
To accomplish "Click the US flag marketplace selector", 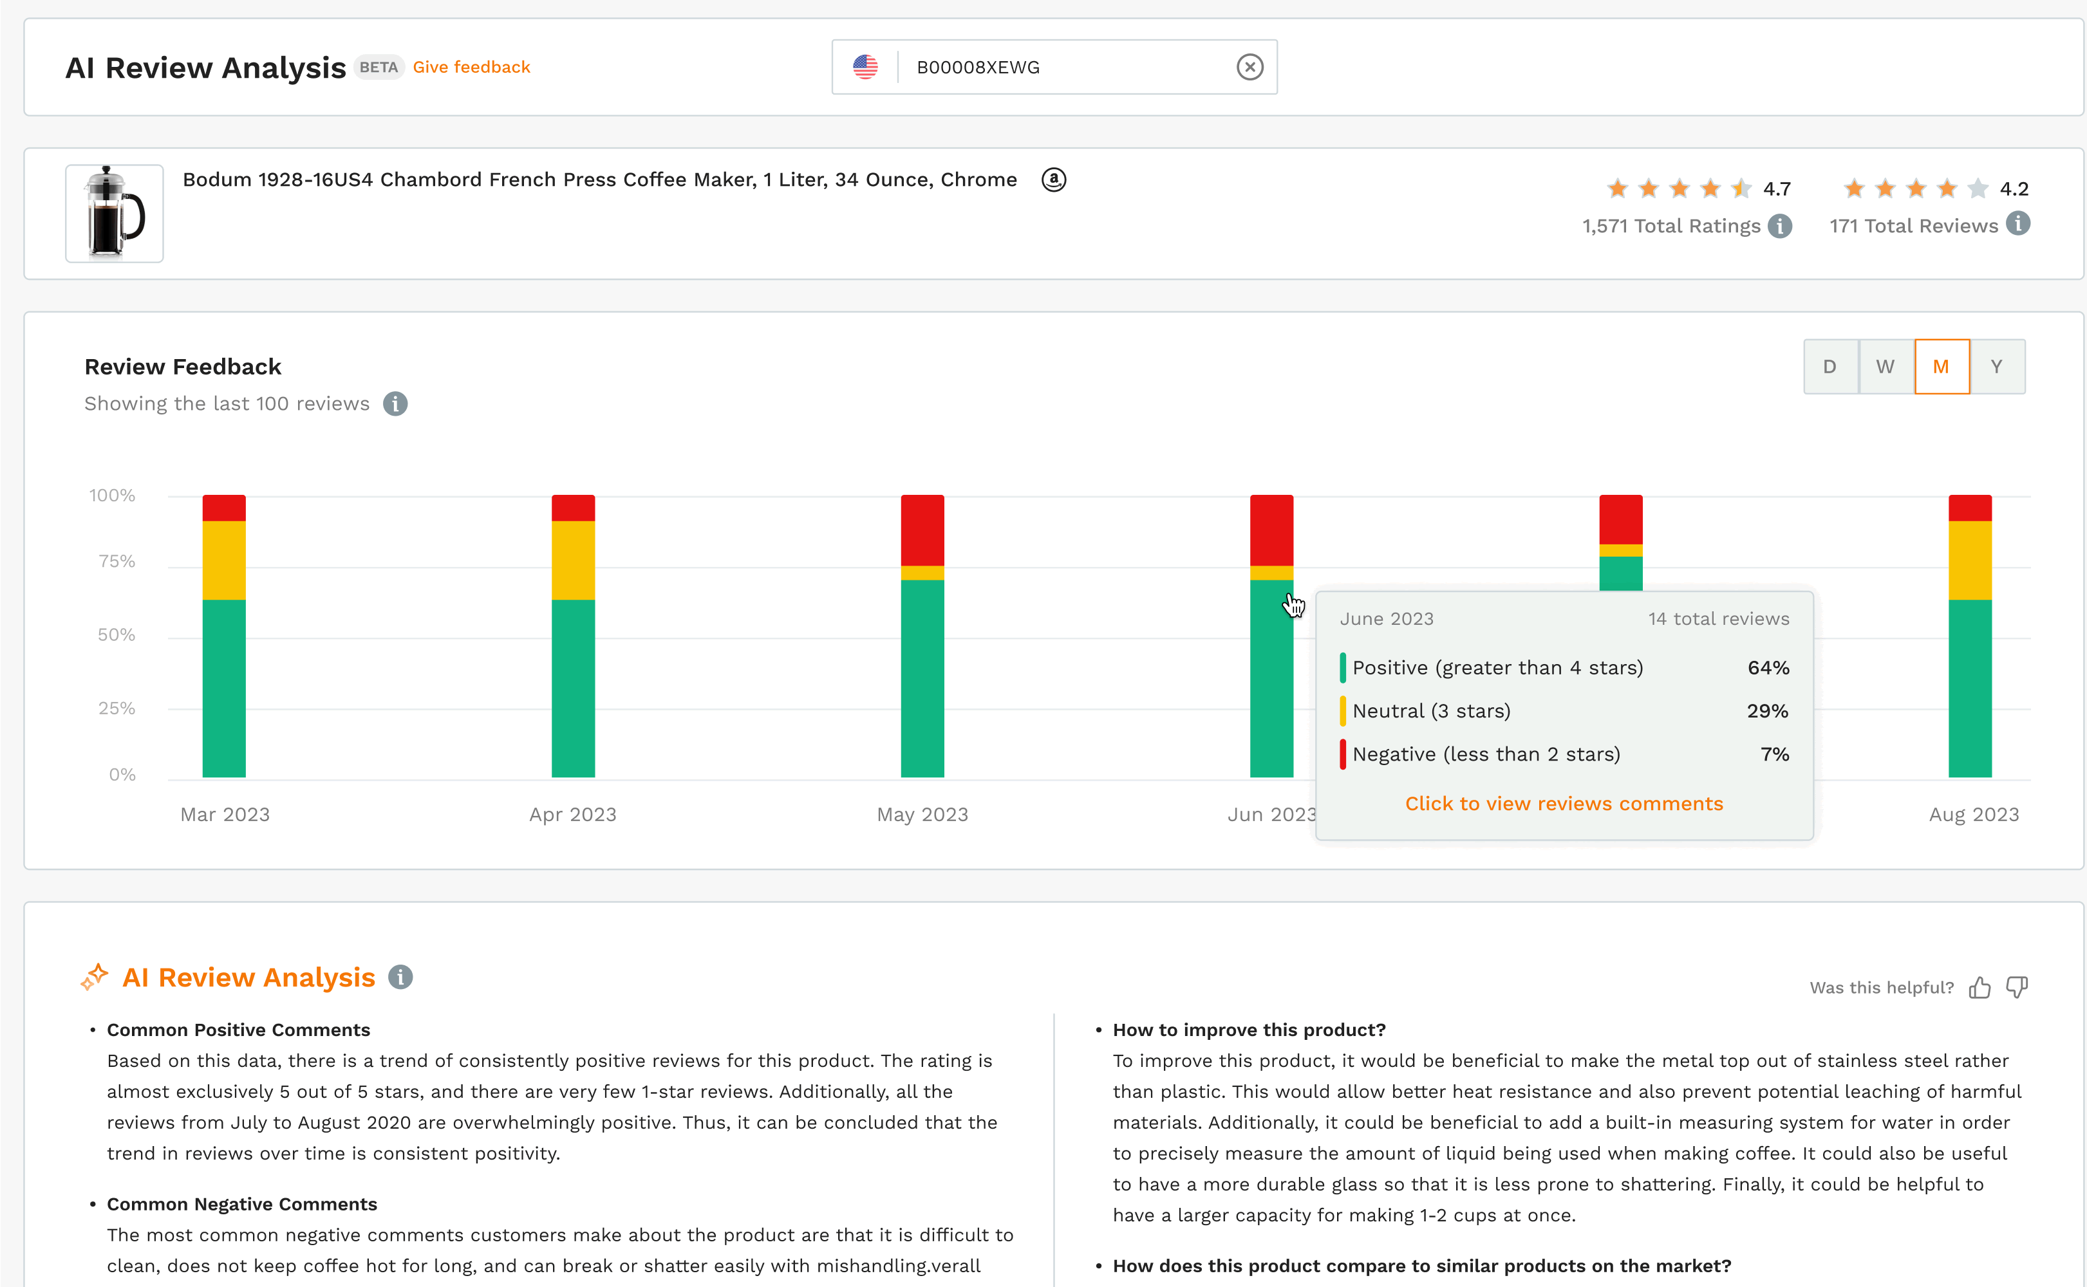I will (x=865, y=66).
